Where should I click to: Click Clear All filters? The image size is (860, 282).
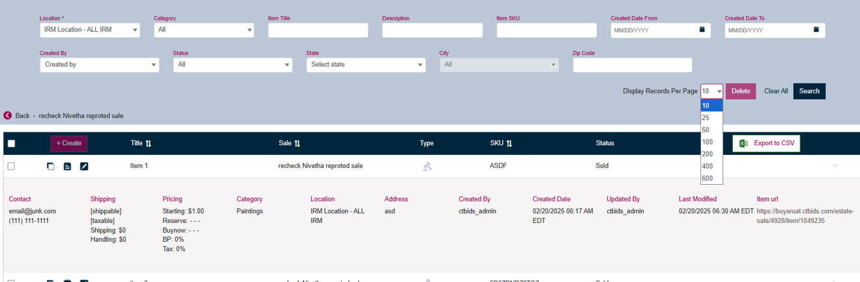tap(776, 91)
